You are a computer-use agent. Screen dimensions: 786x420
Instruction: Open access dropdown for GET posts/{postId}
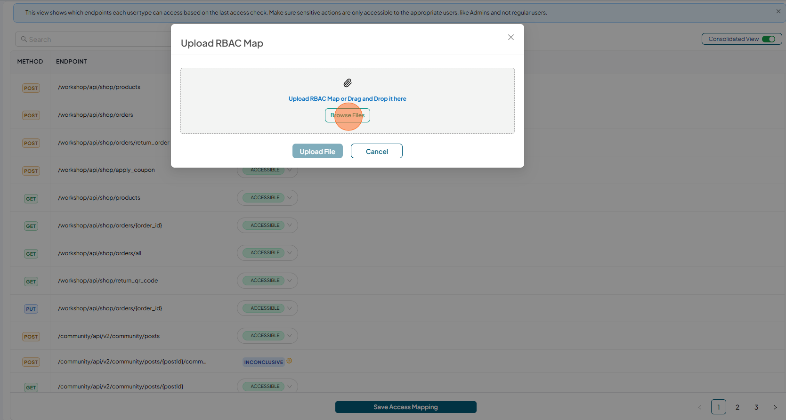click(267, 387)
